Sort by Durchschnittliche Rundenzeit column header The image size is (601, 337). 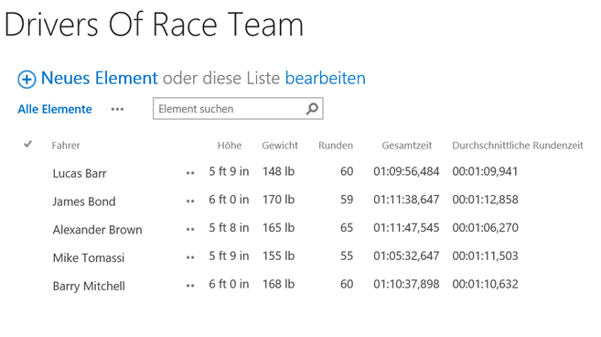click(x=518, y=146)
